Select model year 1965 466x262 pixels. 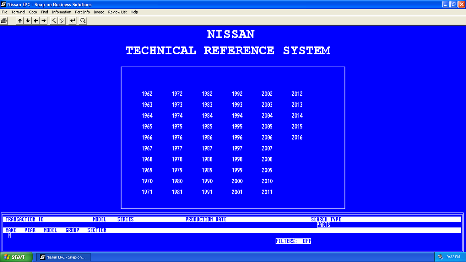[147, 127]
